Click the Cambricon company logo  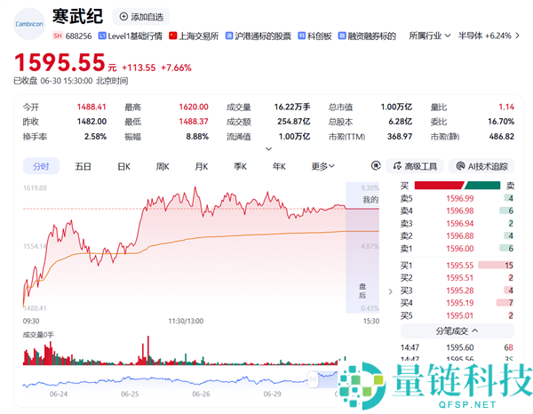[x=29, y=24]
